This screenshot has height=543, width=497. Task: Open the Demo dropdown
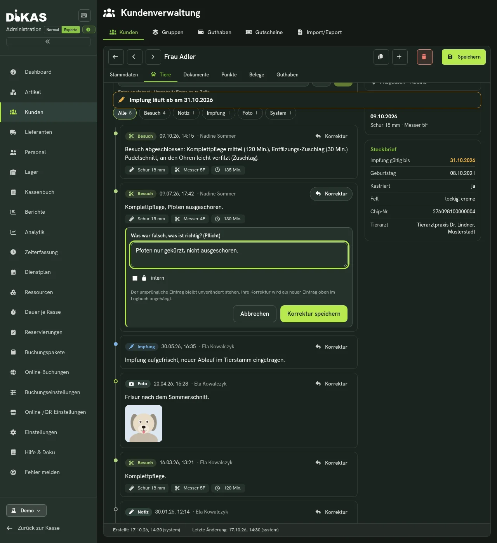[26, 510]
